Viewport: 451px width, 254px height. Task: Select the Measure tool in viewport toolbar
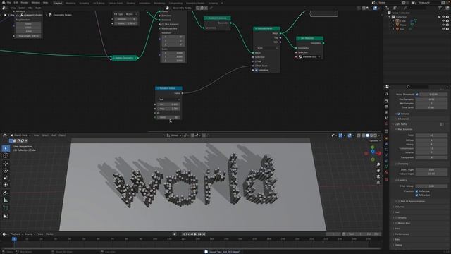(x=6, y=200)
